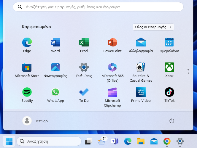
Task: Open Excel from the Start menu
Action: 84,45
